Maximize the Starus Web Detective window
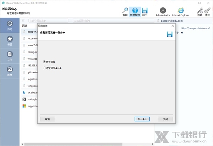Image resolution: width=213 pixels, height=146 pixels. 200,3
